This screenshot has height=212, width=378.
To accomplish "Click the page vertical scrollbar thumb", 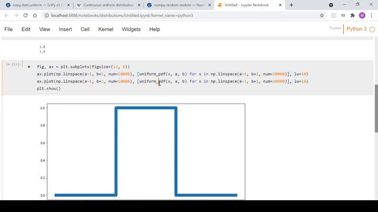I will [376, 108].
